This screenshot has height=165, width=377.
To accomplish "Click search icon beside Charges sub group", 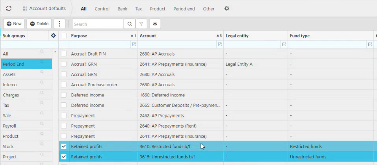I will coord(42,93).
